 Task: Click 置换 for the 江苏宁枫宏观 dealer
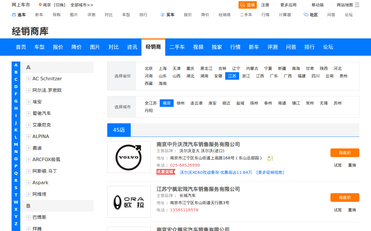[352, 210]
